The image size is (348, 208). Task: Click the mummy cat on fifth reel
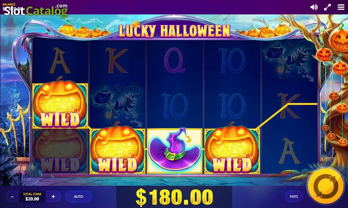click(289, 61)
